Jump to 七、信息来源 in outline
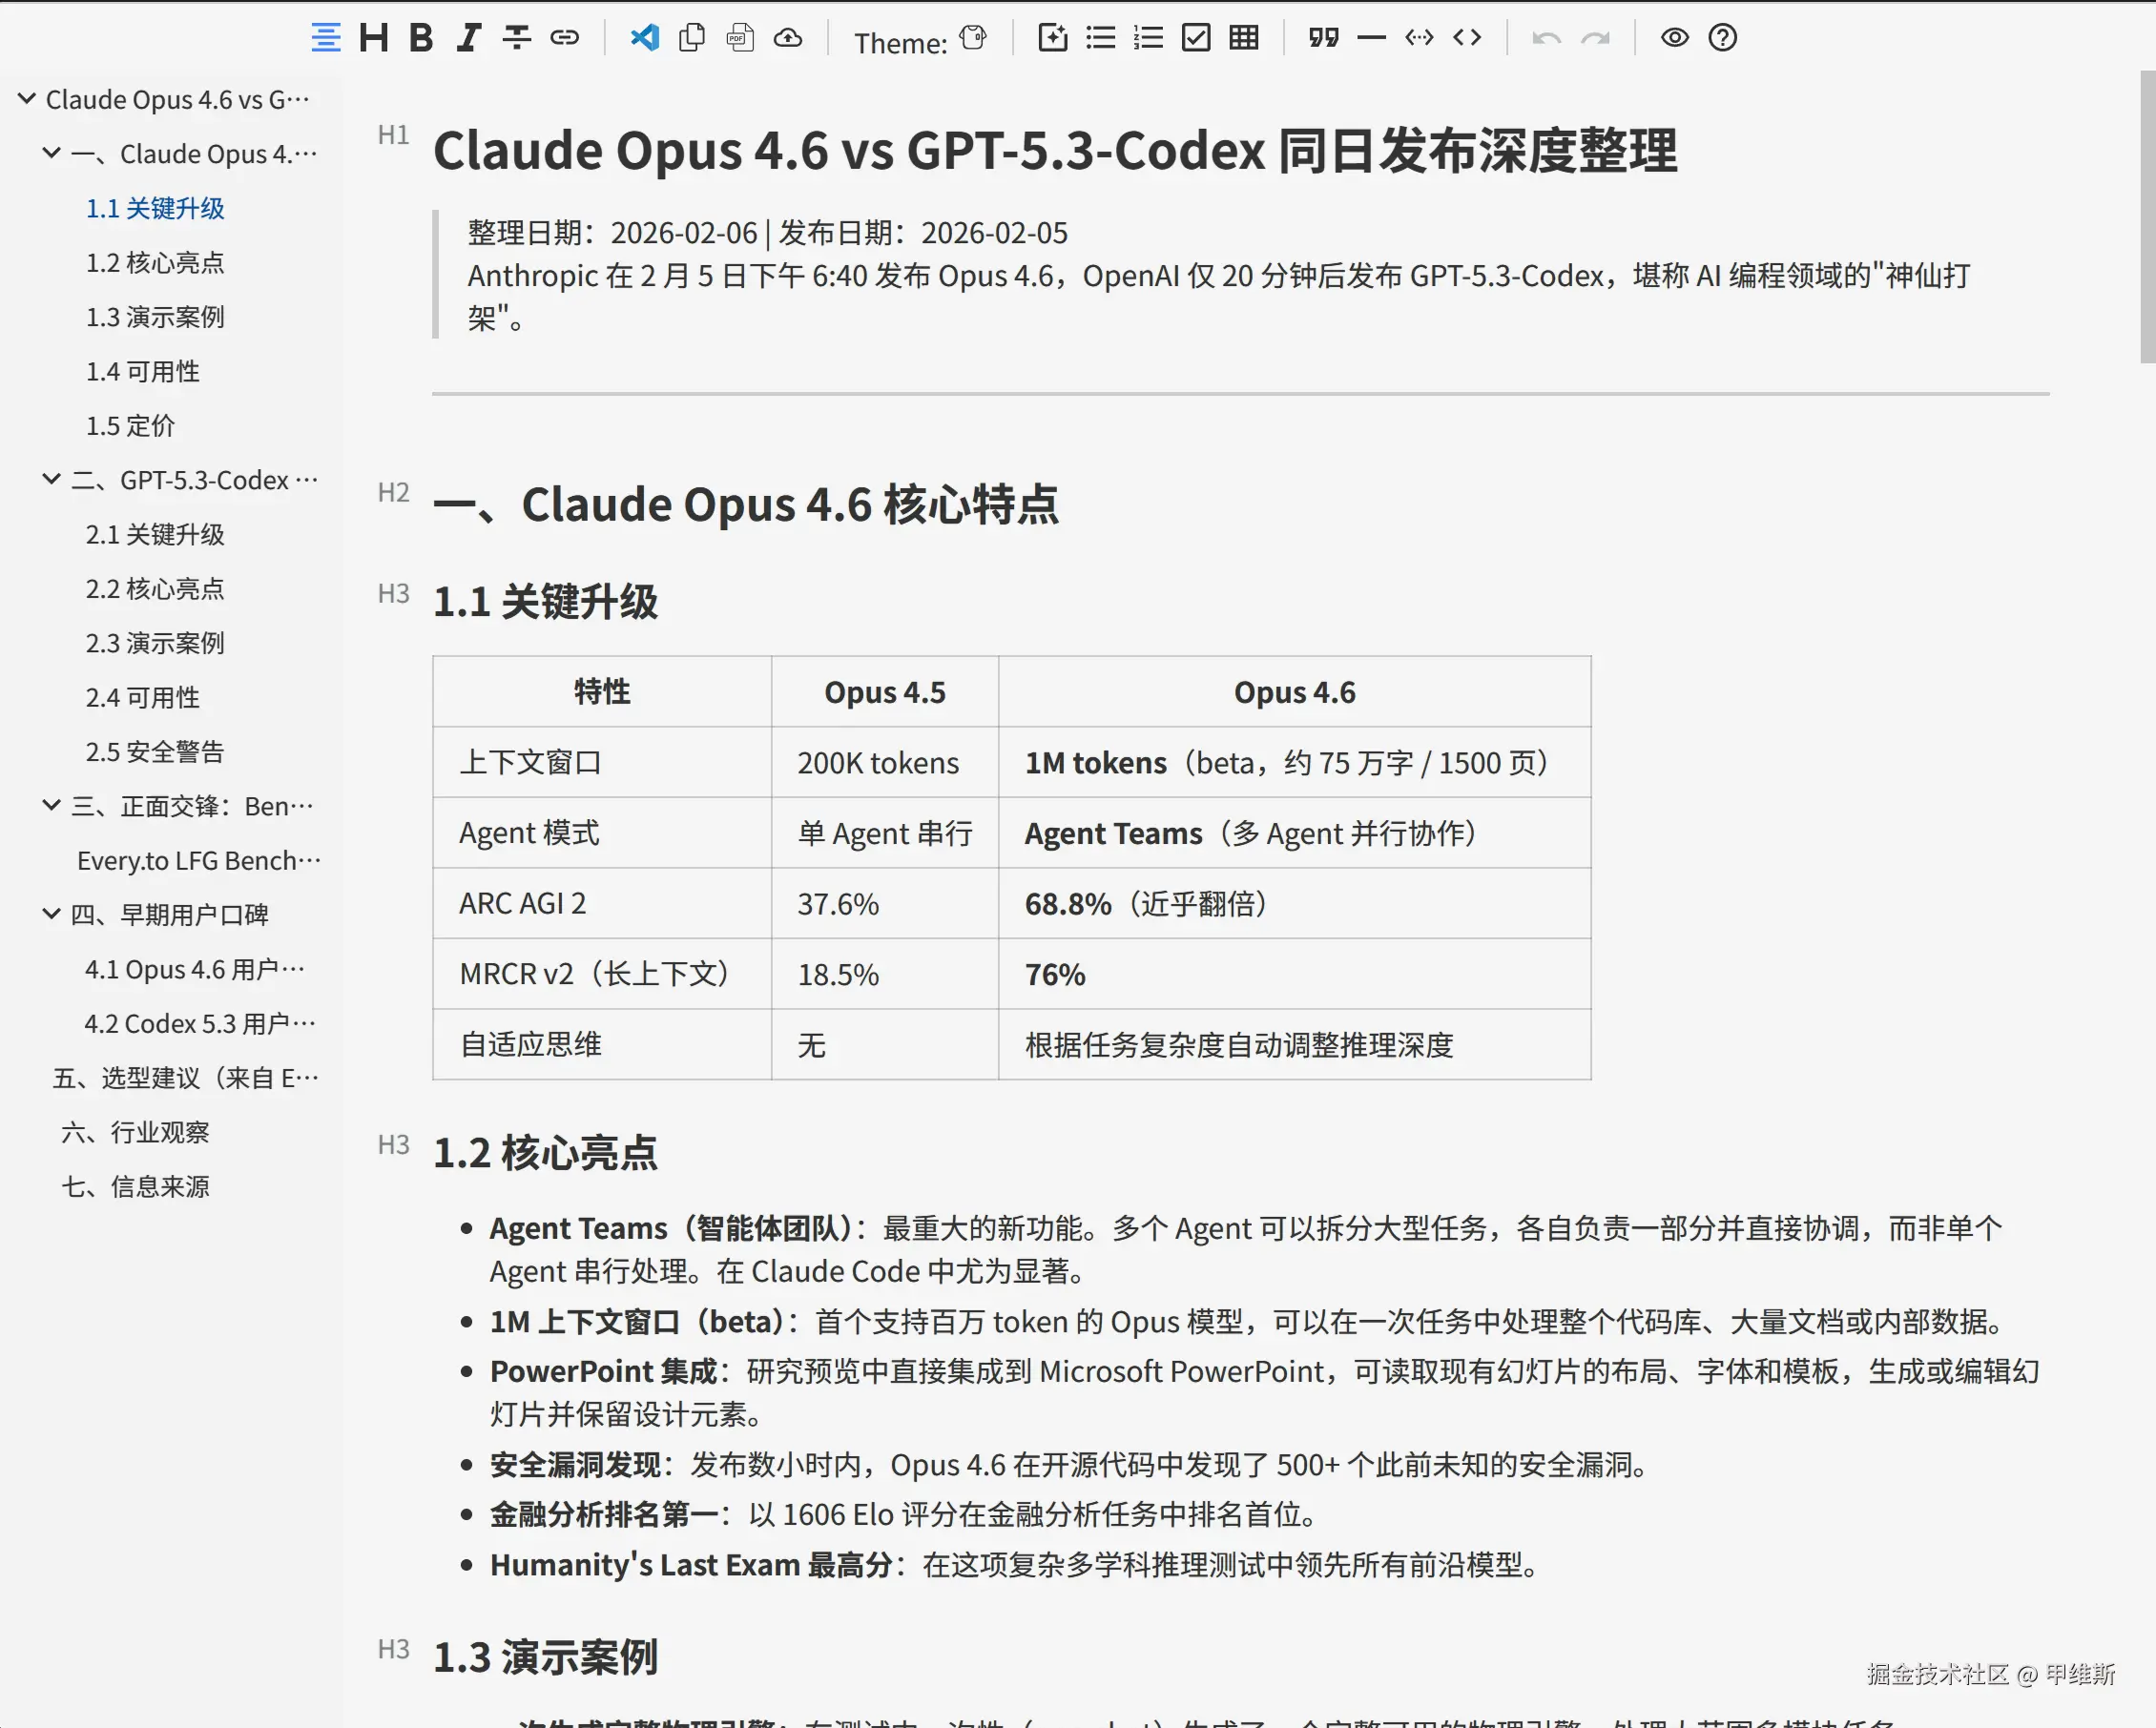 pos(135,1186)
